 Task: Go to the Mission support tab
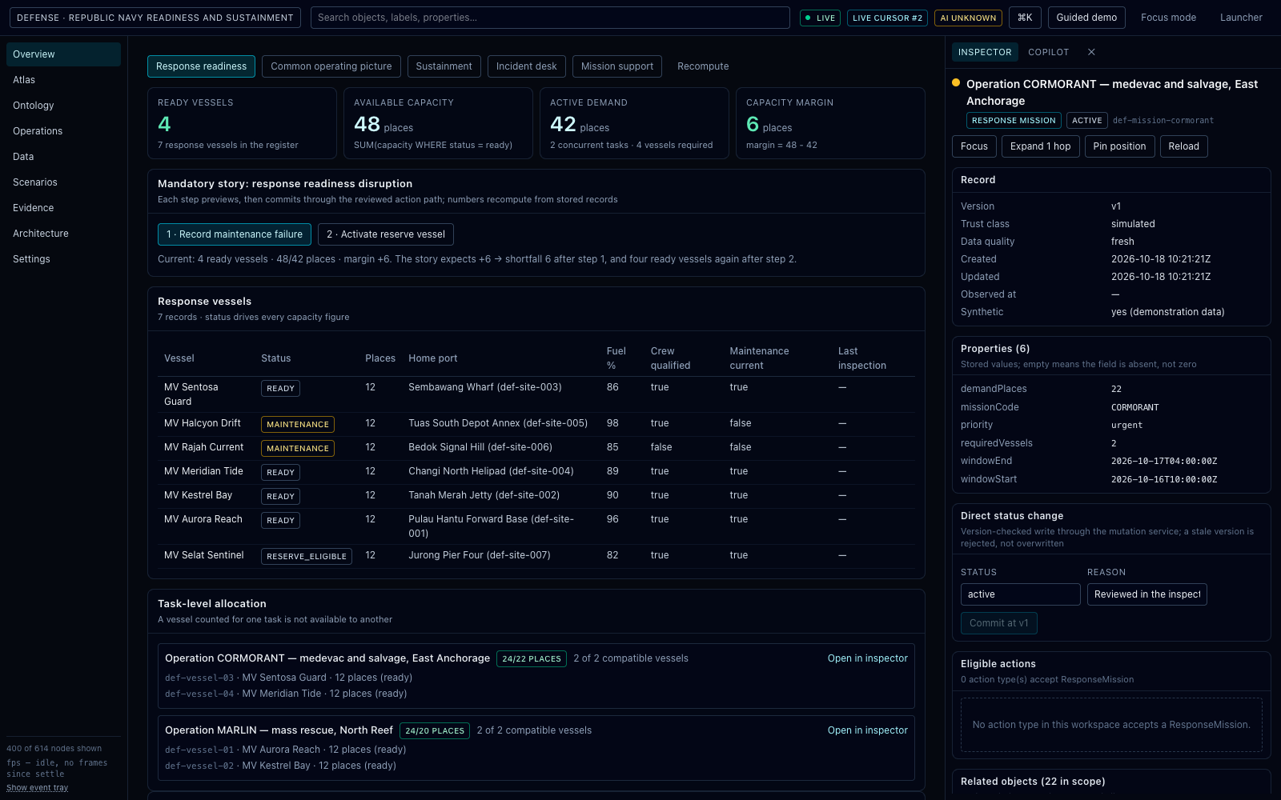[617, 66]
